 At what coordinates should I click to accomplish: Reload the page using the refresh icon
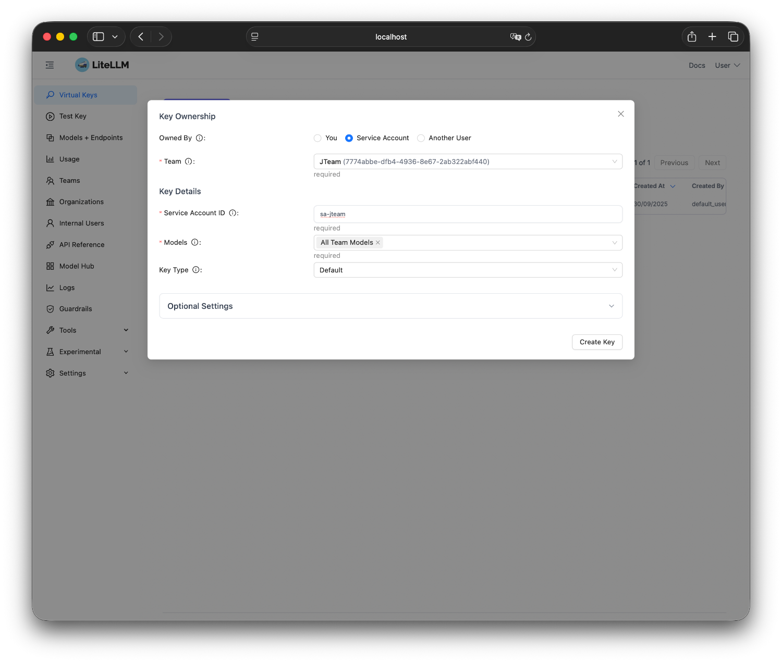tap(528, 37)
